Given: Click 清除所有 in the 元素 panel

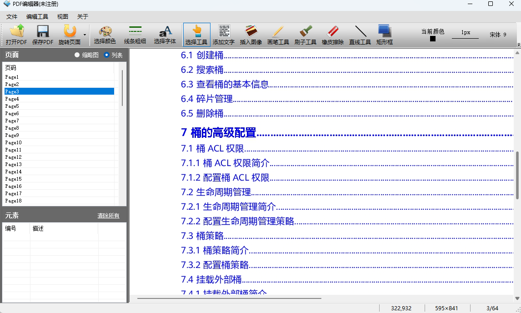Looking at the screenshot, I should click(109, 215).
